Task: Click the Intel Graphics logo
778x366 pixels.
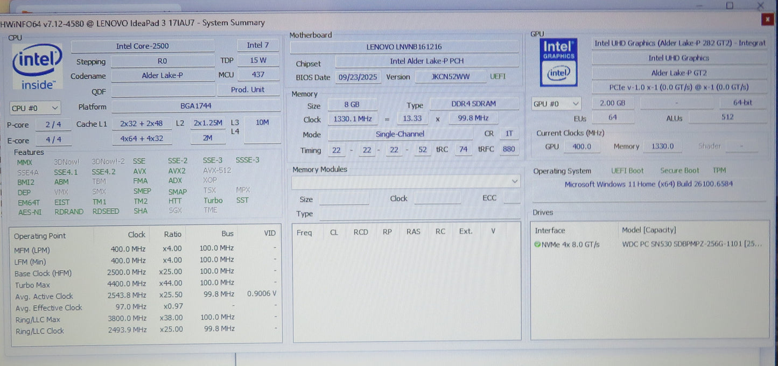Action: coord(559,62)
